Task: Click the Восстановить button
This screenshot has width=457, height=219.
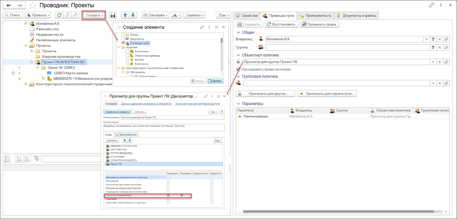Action: 281,24
